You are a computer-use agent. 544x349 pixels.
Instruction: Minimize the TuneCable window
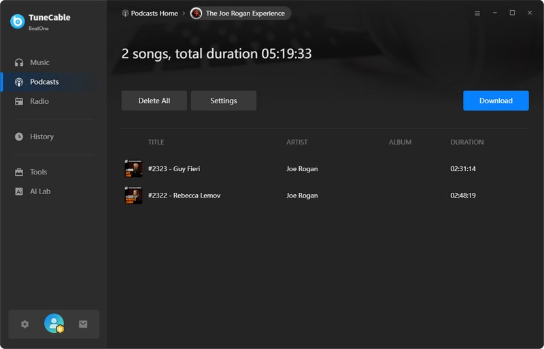coord(495,13)
